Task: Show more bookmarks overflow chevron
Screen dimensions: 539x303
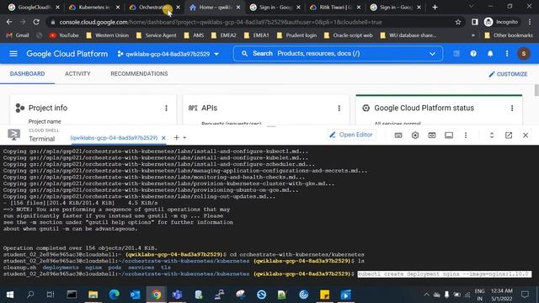Action: [x=473, y=35]
